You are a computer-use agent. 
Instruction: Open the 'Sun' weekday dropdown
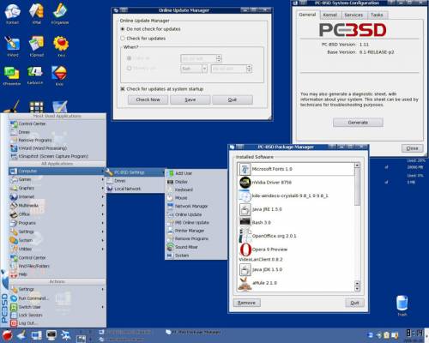[x=194, y=69]
